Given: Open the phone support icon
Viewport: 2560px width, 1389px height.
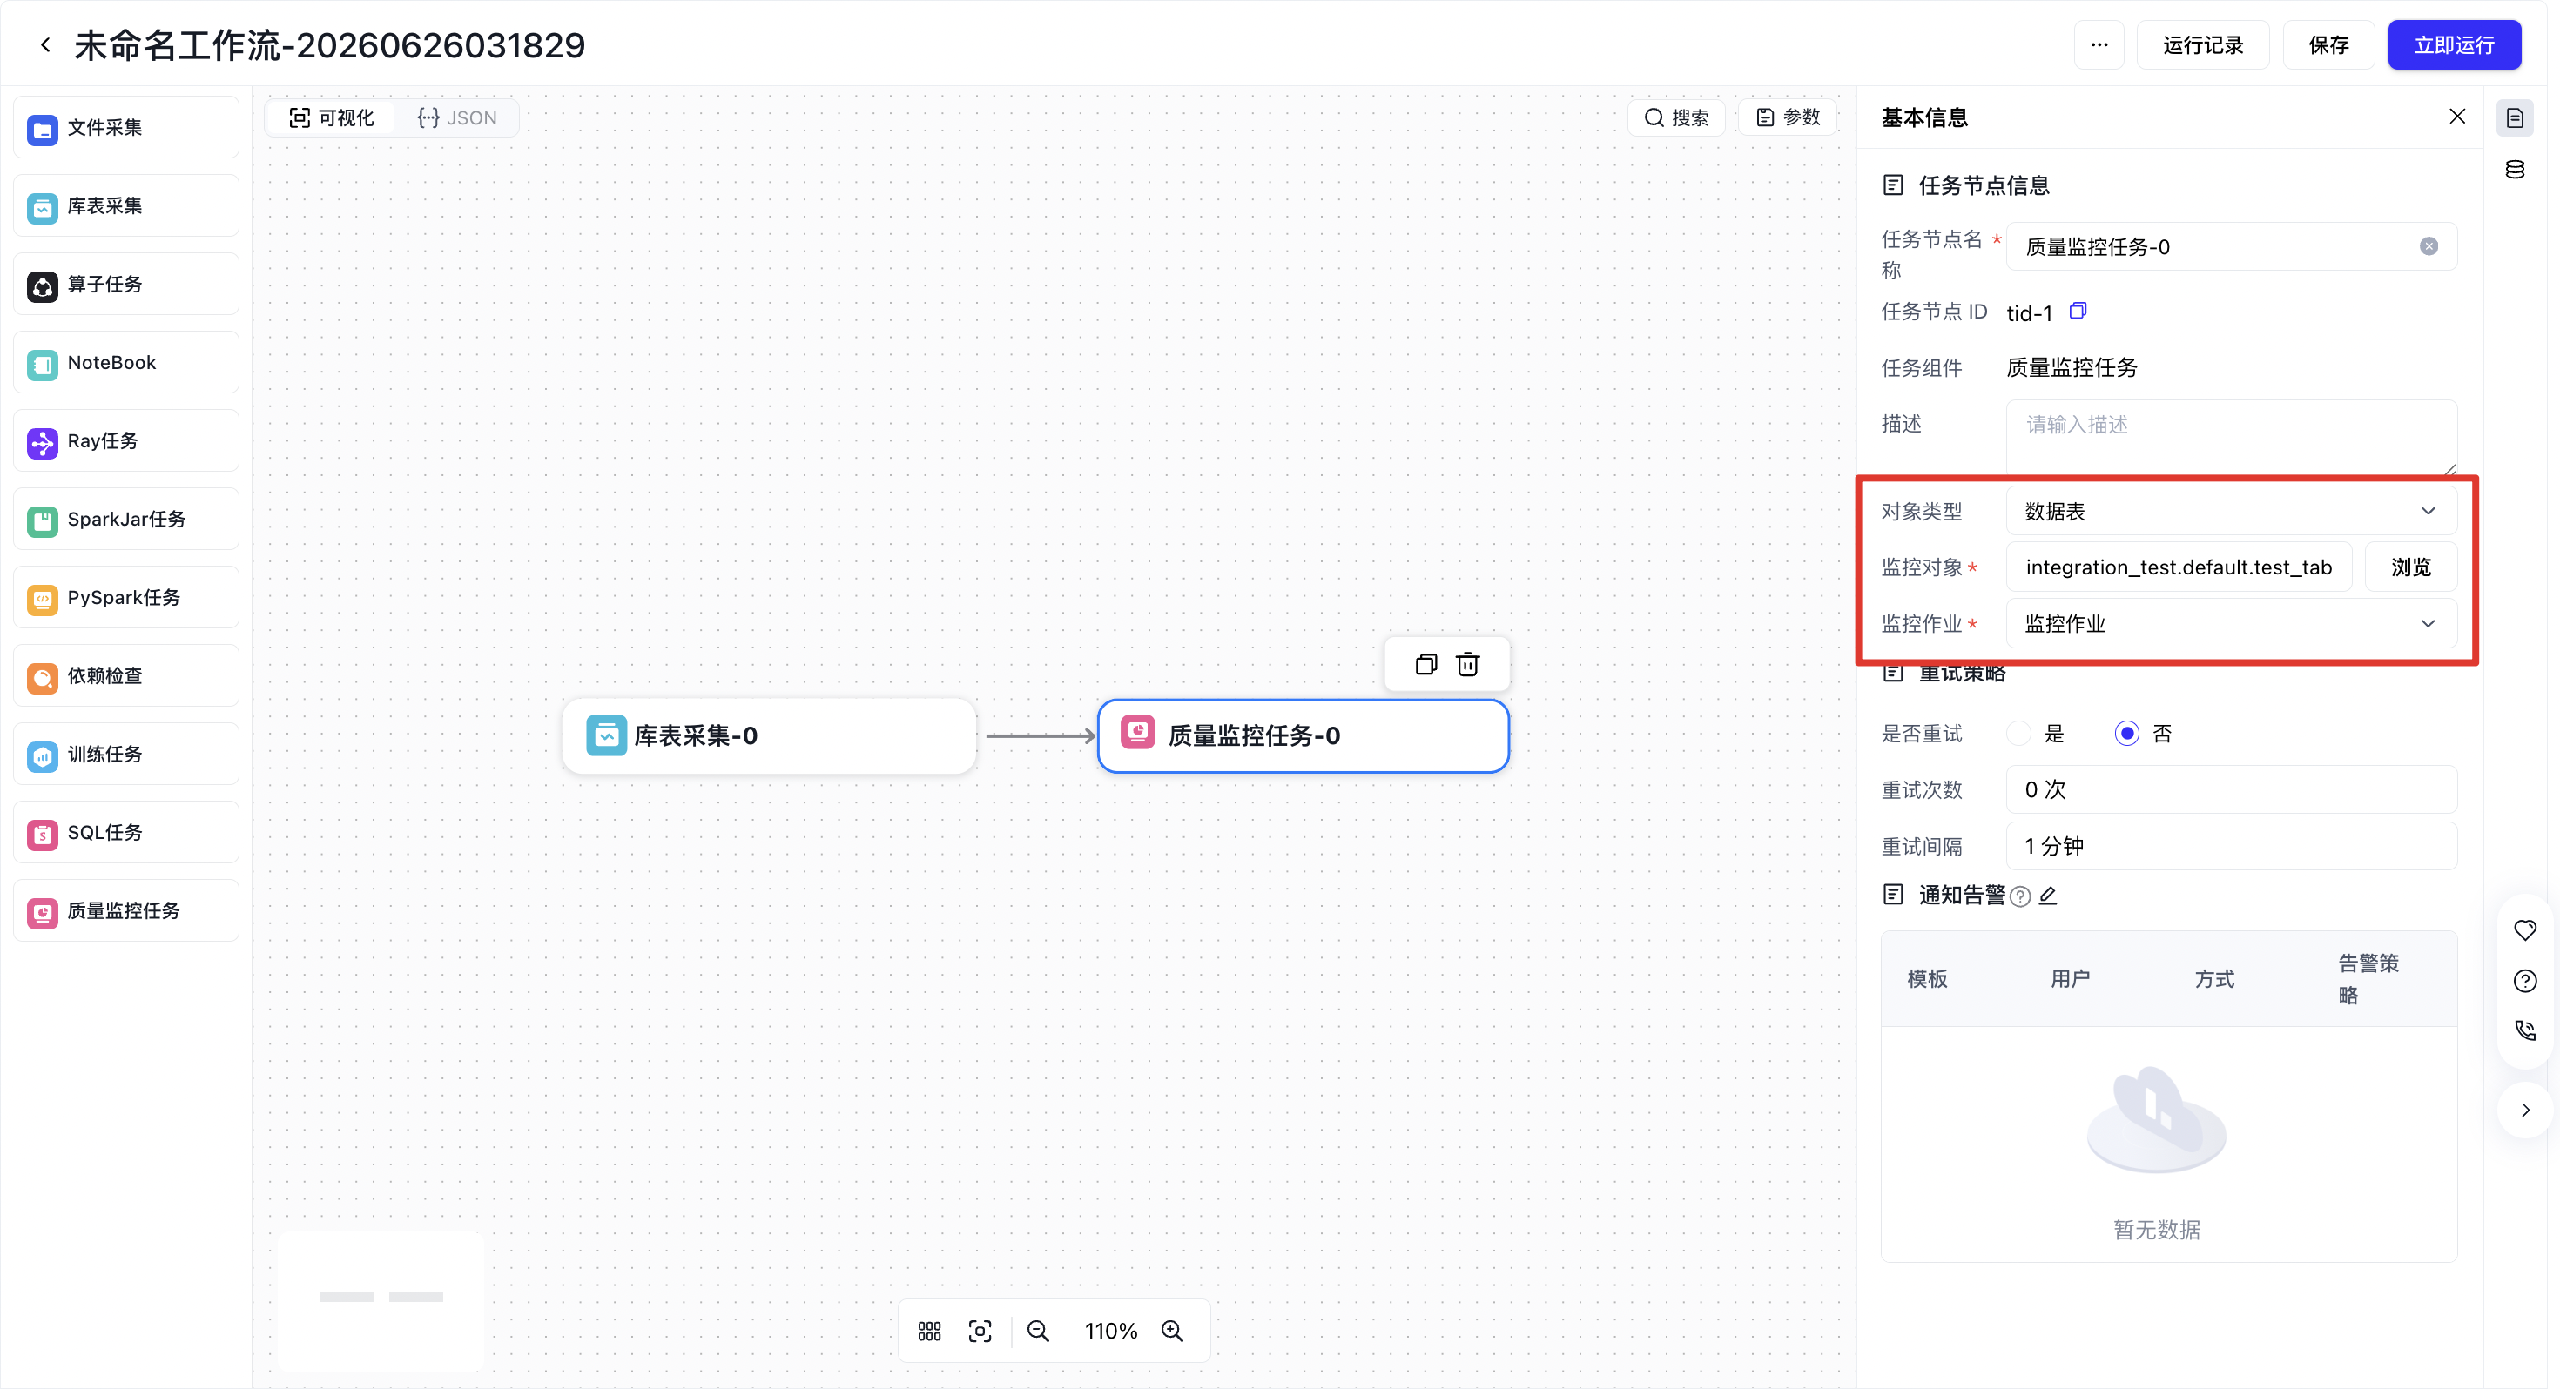Looking at the screenshot, I should [2524, 1030].
